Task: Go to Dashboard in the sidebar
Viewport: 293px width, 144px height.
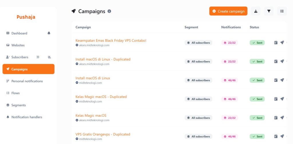Action: coord(19,33)
